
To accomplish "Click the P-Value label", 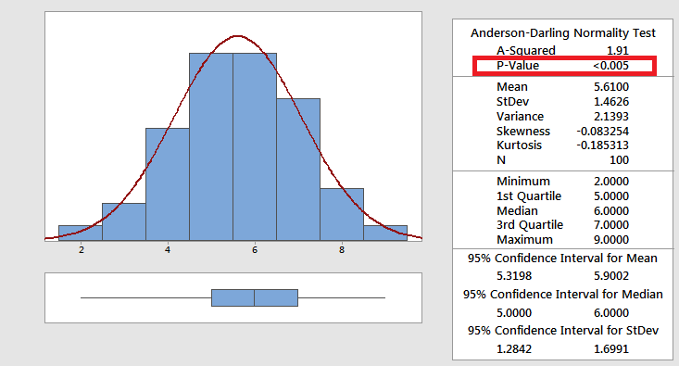I will click(x=518, y=66).
